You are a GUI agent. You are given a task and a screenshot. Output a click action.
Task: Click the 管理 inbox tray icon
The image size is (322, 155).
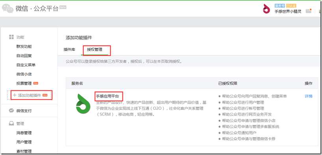[11, 124]
